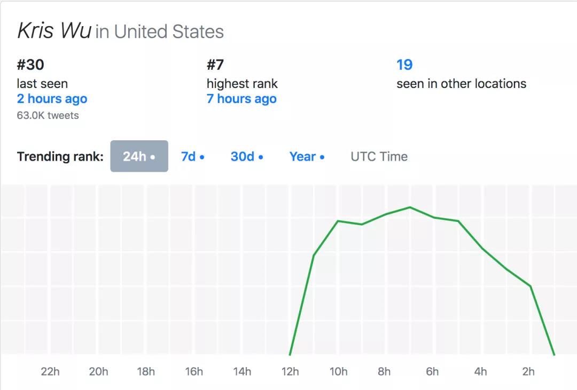
Task: Click the chart peak near 7h
Action: click(410, 208)
